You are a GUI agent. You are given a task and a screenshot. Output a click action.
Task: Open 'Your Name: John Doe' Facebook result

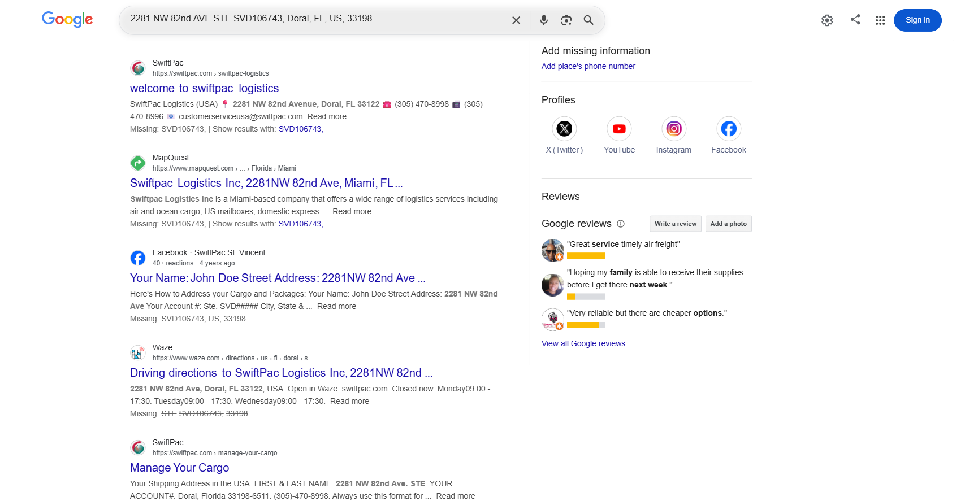pos(278,278)
